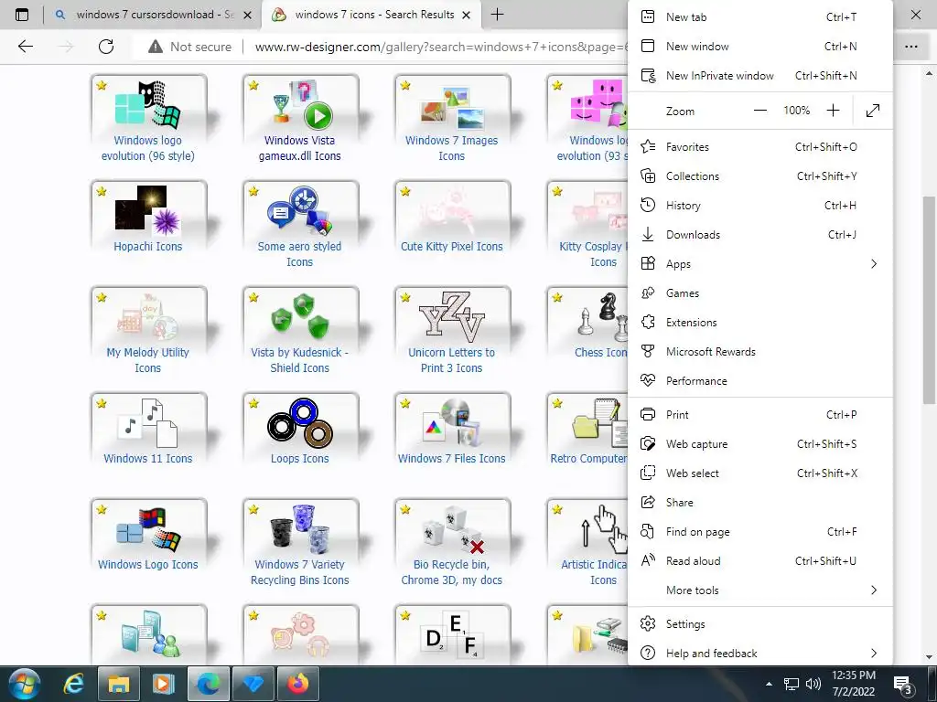Close the windows 7 icons tab
937x702 pixels.
pos(467,15)
